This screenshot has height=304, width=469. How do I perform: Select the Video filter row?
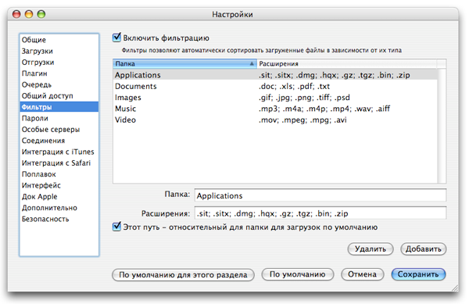tap(275, 120)
